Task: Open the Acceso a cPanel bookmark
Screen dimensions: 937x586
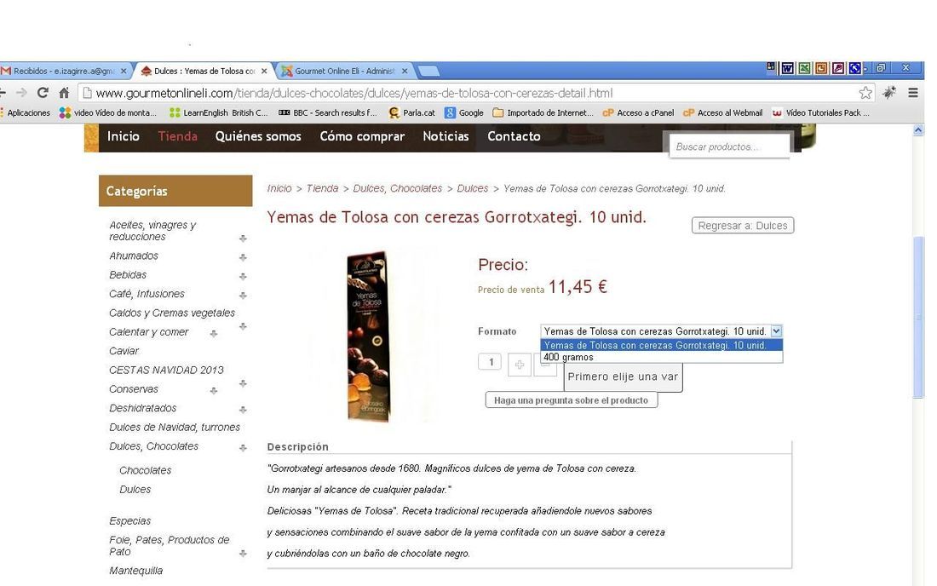Action: point(638,112)
